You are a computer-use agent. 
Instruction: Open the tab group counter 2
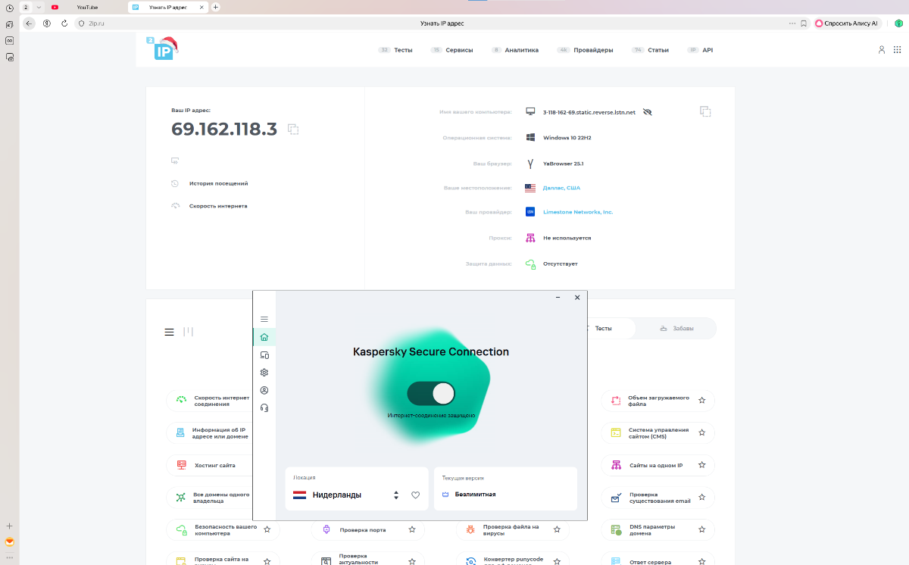coord(26,7)
